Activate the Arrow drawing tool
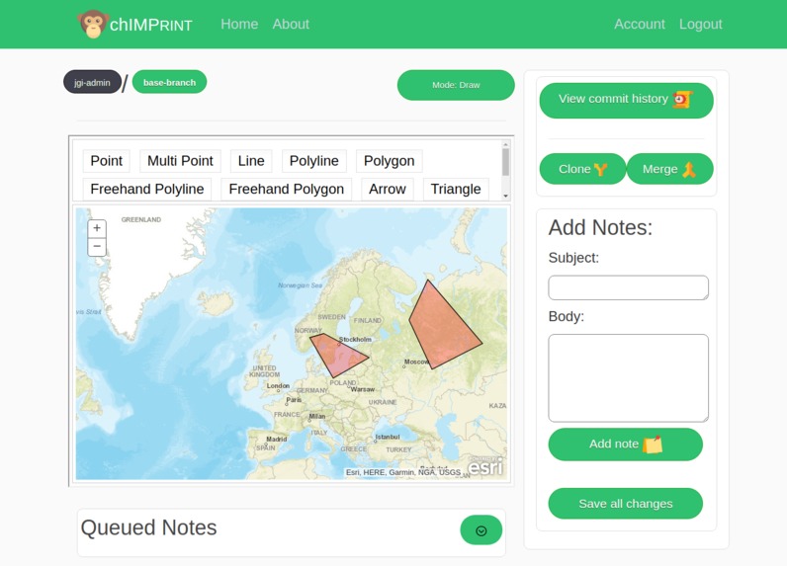 pos(388,189)
